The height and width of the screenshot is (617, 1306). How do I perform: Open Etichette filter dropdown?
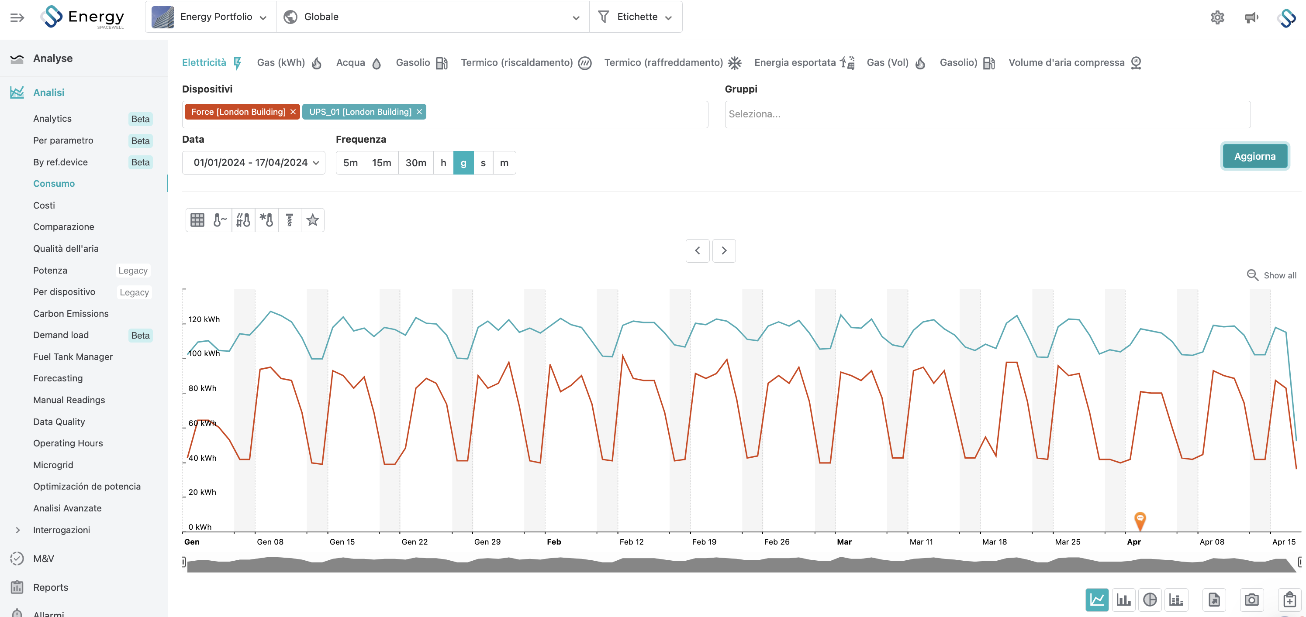tap(635, 17)
